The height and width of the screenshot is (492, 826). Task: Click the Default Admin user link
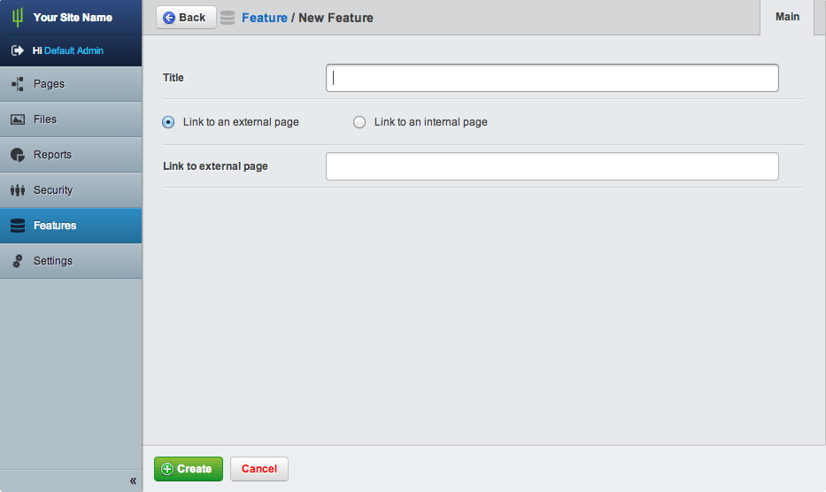(73, 50)
